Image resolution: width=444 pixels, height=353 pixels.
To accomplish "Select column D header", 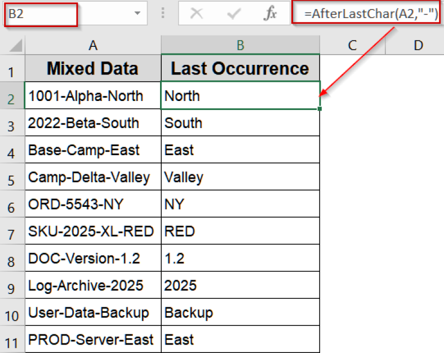I will pyautogui.click(x=418, y=45).
